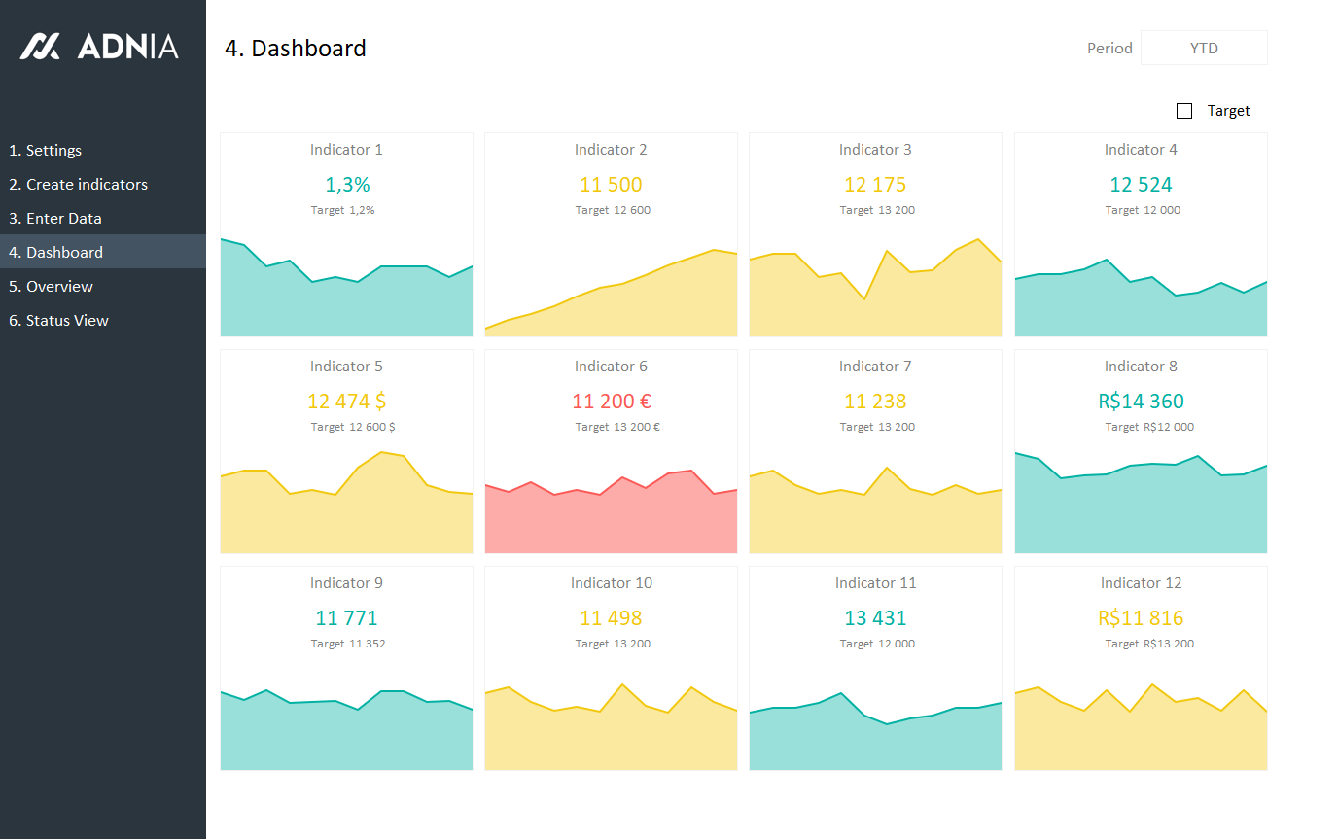Screen dimensions: 1338x839
Task: Enable the Target checkbox
Action: pyautogui.click(x=1184, y=111)
